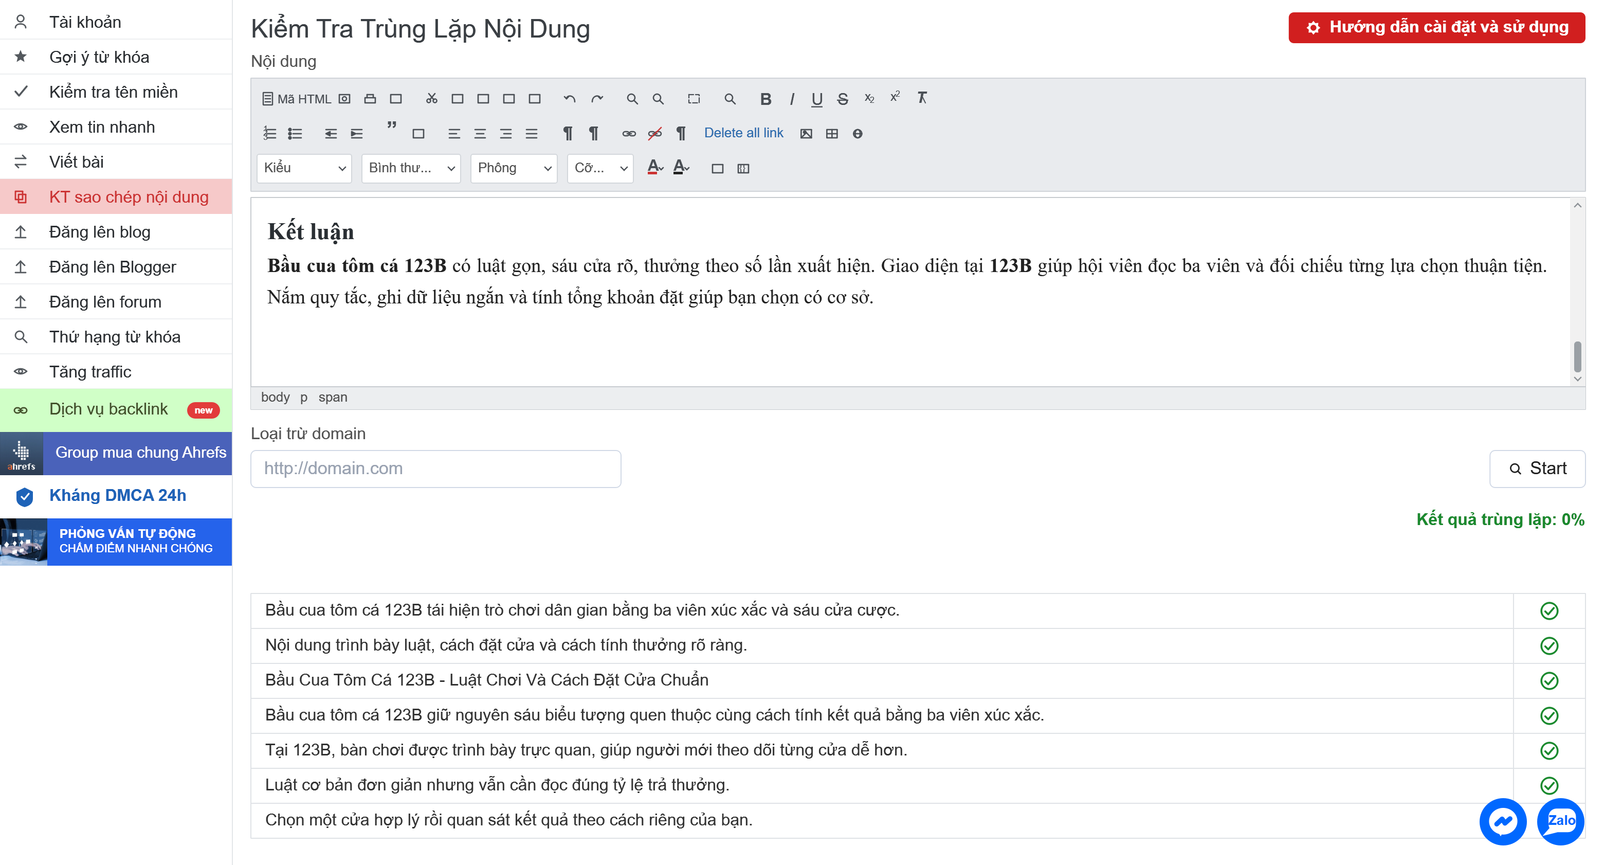Open the Kháng DMCA 24h link
Viewport: 1604px width, 865px height.
click(x=116, y=496)
